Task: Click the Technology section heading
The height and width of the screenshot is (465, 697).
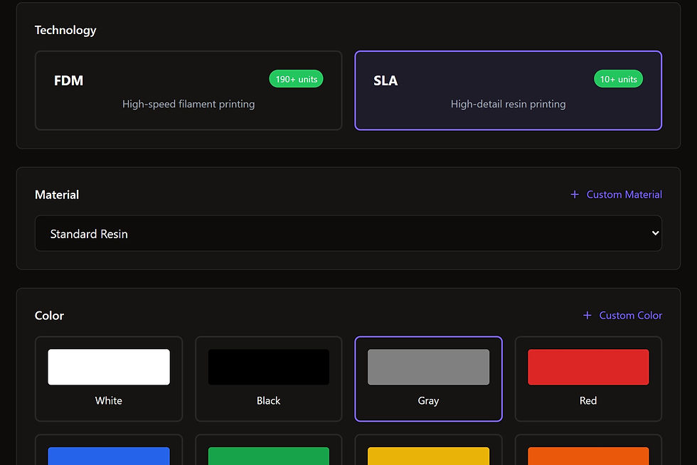Action: 65,31
